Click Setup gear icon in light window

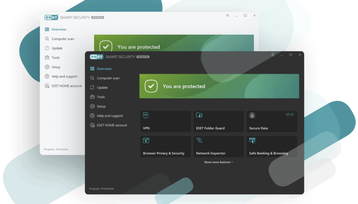click(47, 67)
